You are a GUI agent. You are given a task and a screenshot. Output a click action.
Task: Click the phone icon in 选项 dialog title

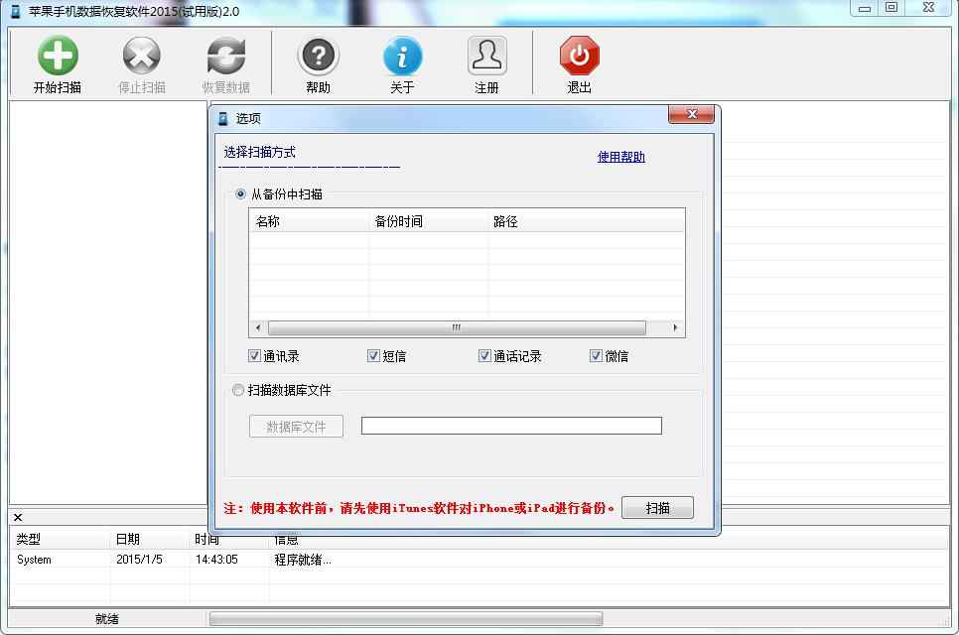pyautogui.click(x=223, y=118)
